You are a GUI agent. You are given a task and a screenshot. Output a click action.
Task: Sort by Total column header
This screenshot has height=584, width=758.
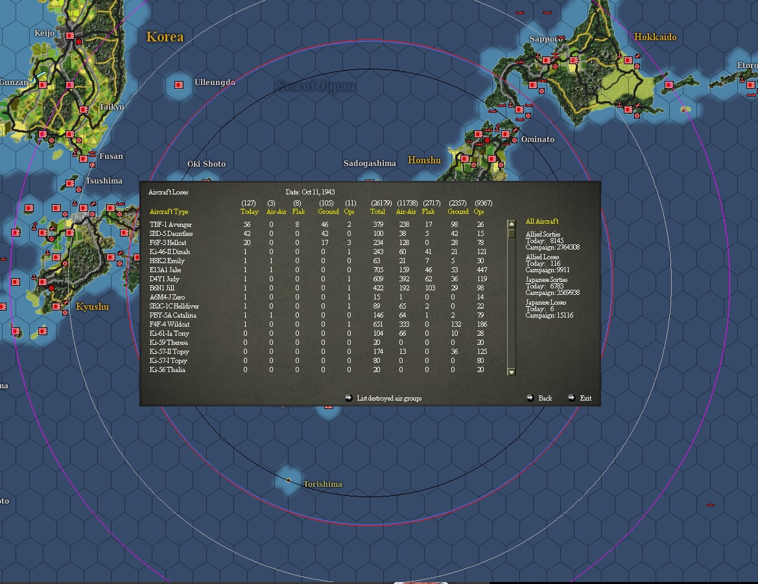pos(377,211)
